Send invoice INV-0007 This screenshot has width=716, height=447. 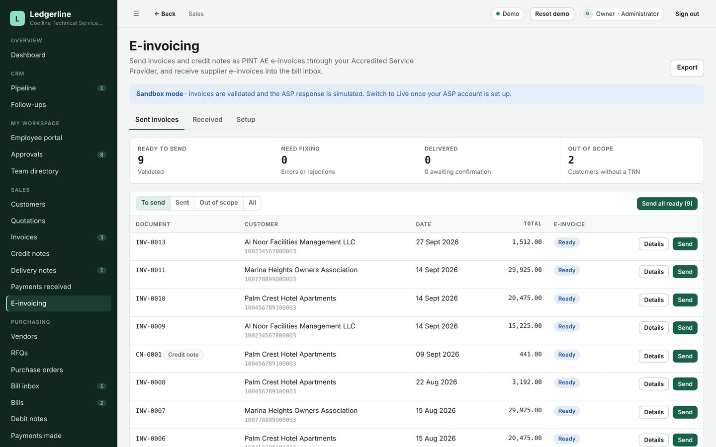(x=685, y=412)
